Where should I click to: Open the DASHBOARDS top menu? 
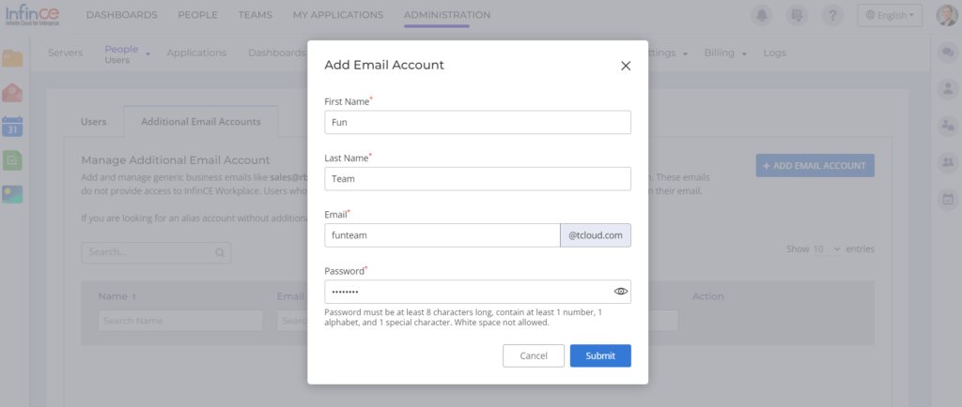pos(121,15)
